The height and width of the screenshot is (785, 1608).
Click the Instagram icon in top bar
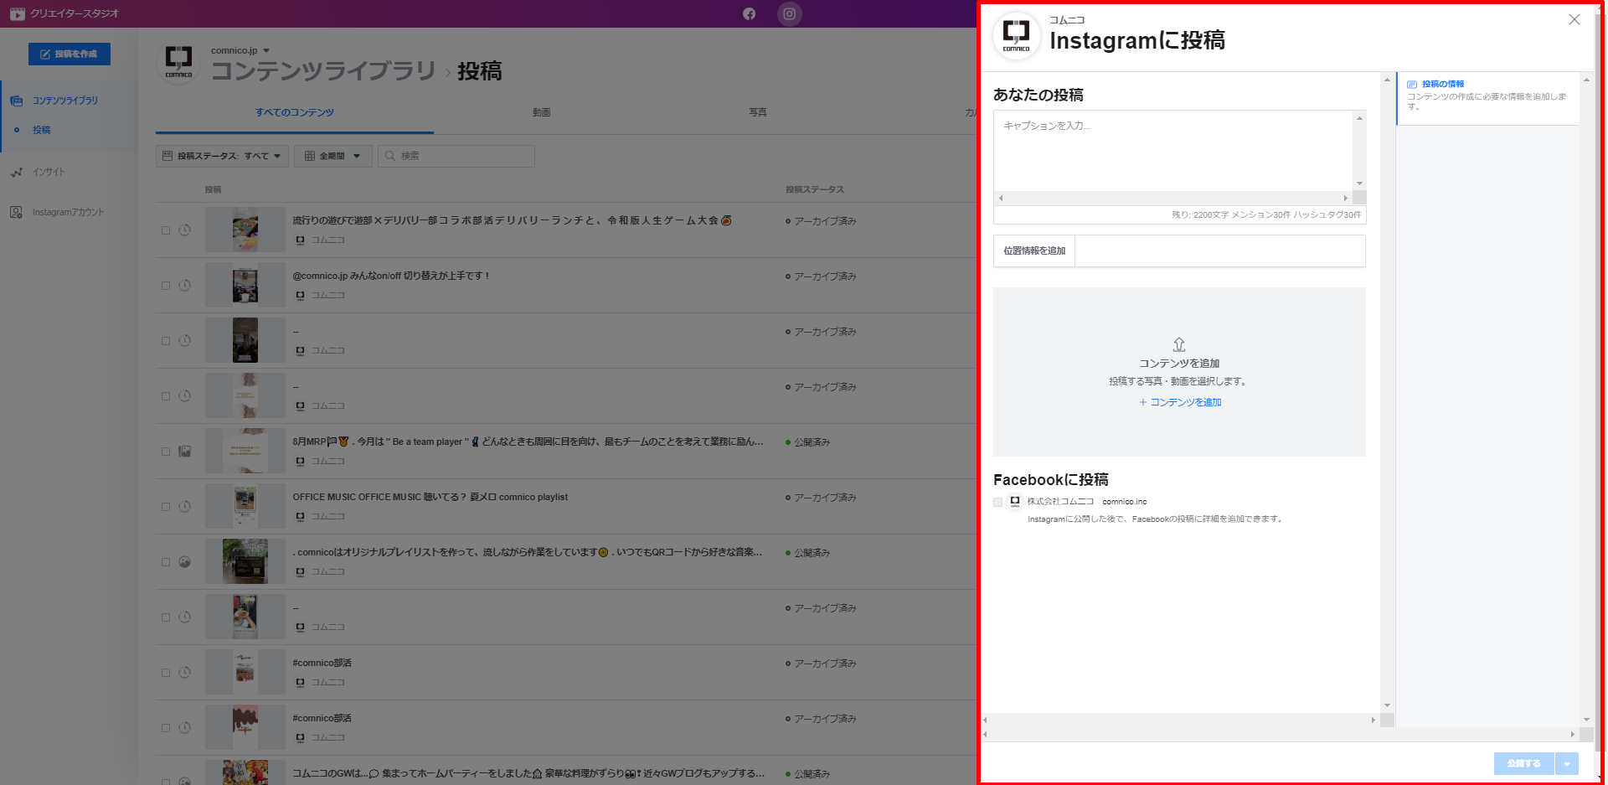(x=789, y=13)
